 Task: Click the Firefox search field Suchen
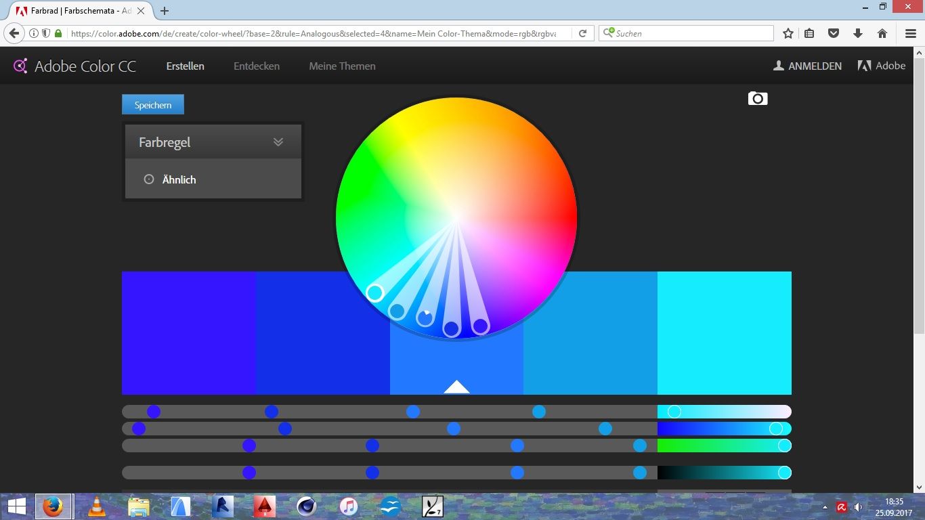(x=686, y=33)
